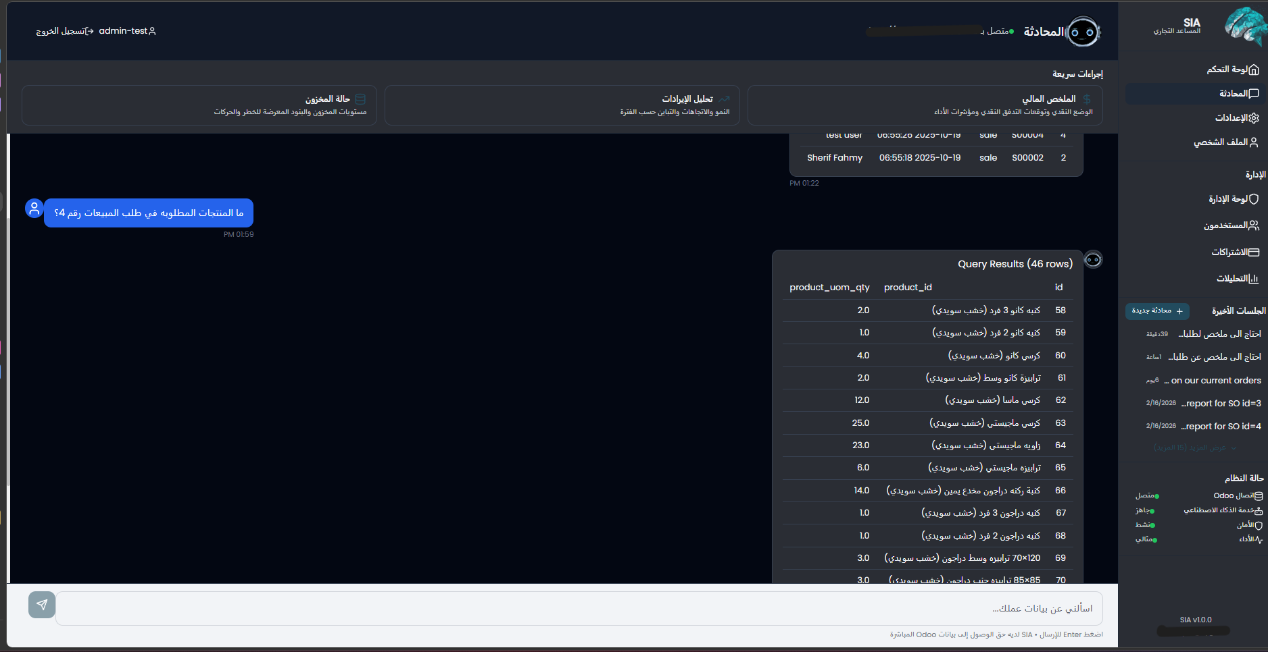Click the الأمان status row

(x=1199, y=525)
